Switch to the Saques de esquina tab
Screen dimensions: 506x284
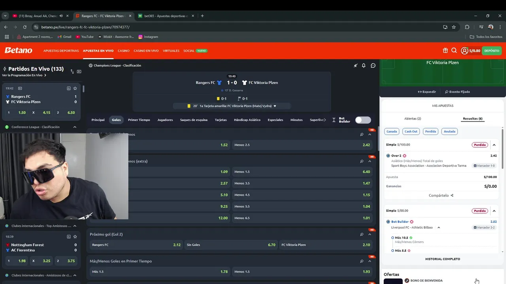coord(194,120)
